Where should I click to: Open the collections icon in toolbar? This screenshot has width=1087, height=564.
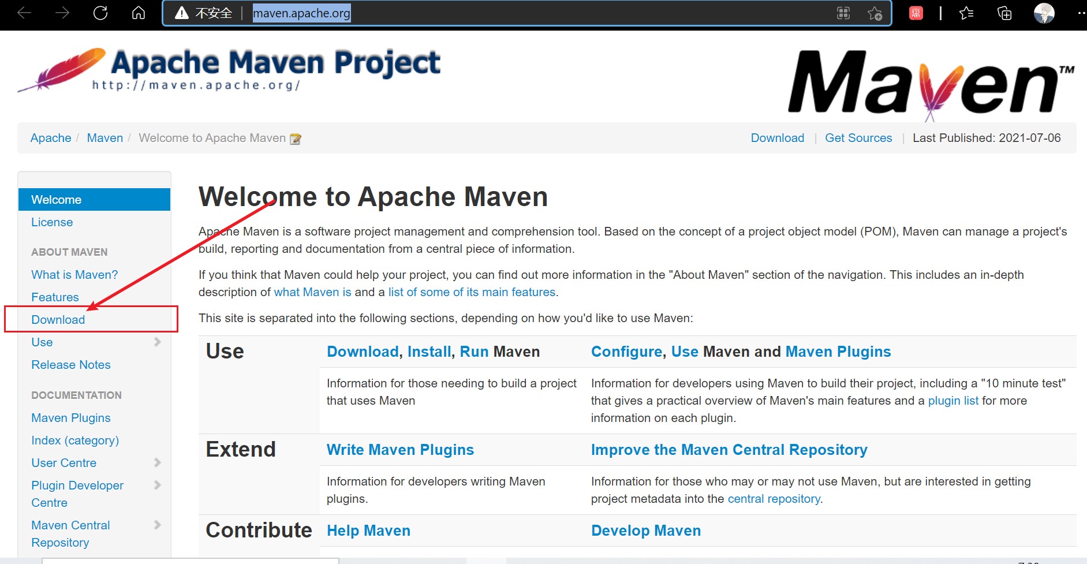click(x=1004, y=13)
